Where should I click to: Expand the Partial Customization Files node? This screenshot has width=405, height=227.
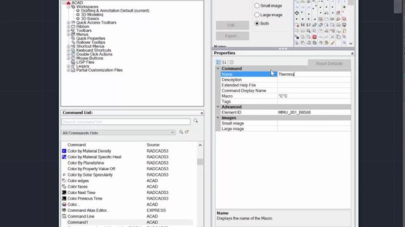(68, 70)
